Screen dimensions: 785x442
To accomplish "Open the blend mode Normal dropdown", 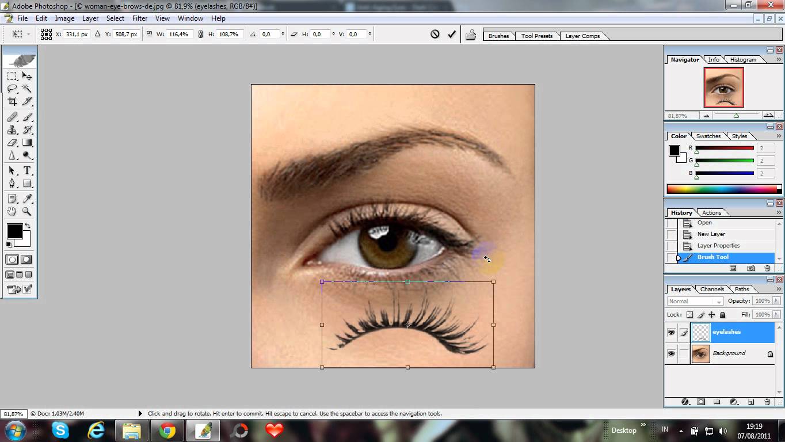I will tap(695, 301).
